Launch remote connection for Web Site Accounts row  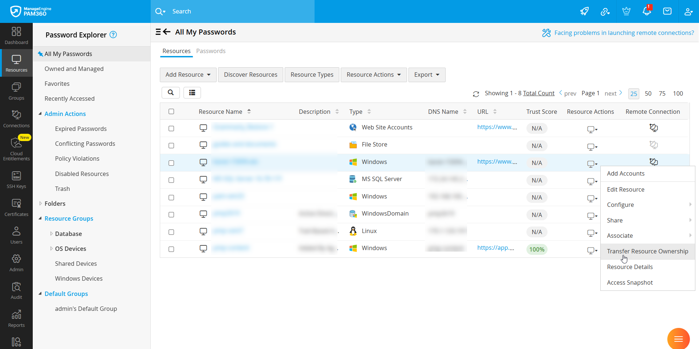[x=653, y=128]
